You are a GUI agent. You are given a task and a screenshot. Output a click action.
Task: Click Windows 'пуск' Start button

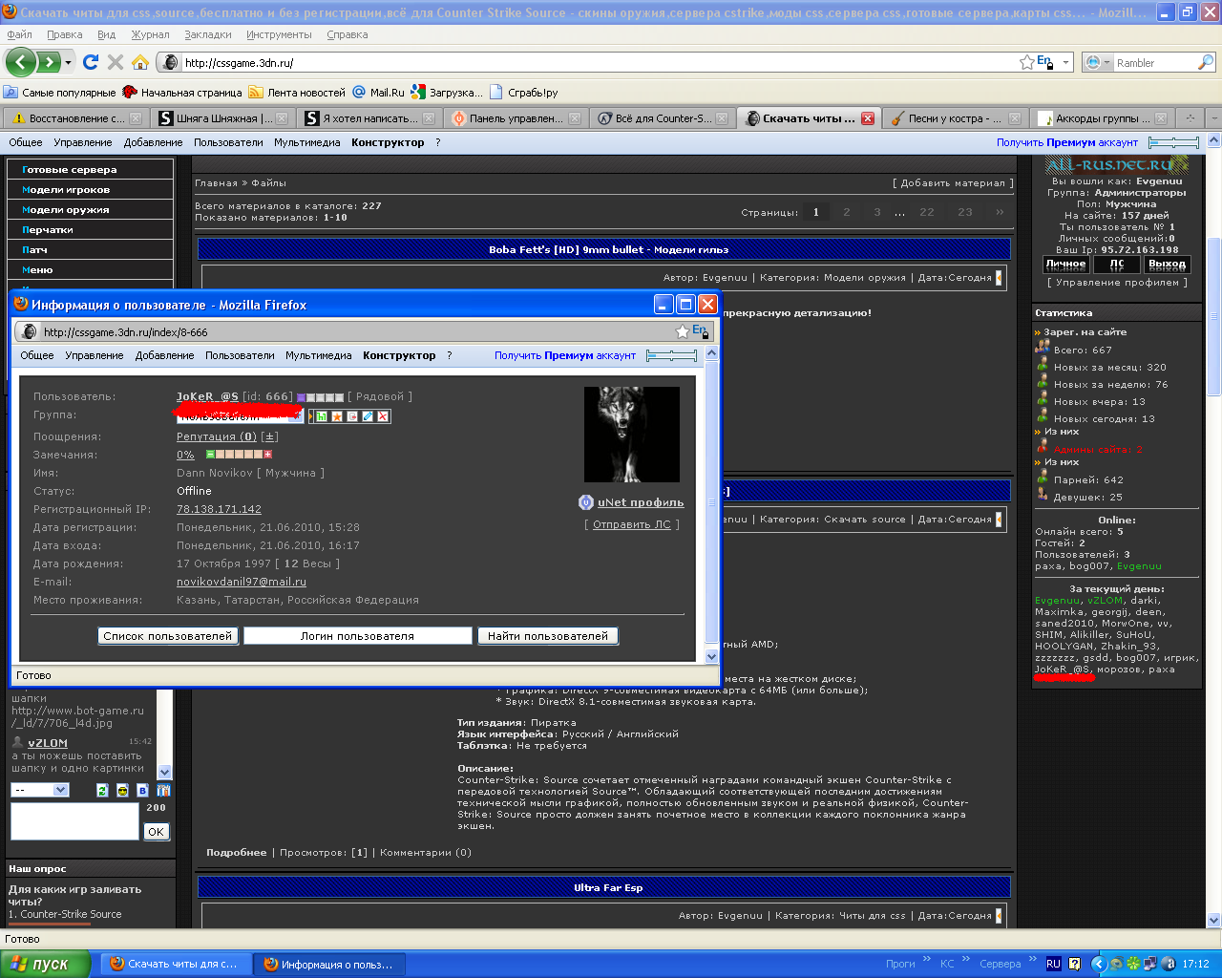point(45,964)
